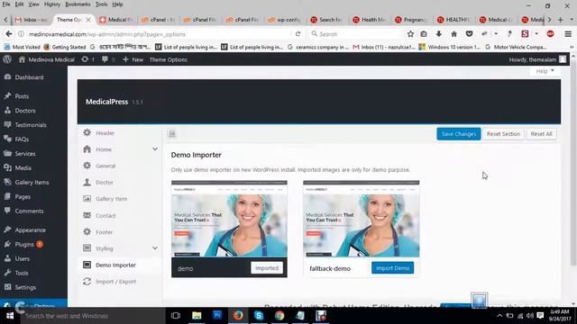Select the fallback-demo preview thumbnail

(x=362, y=219)
